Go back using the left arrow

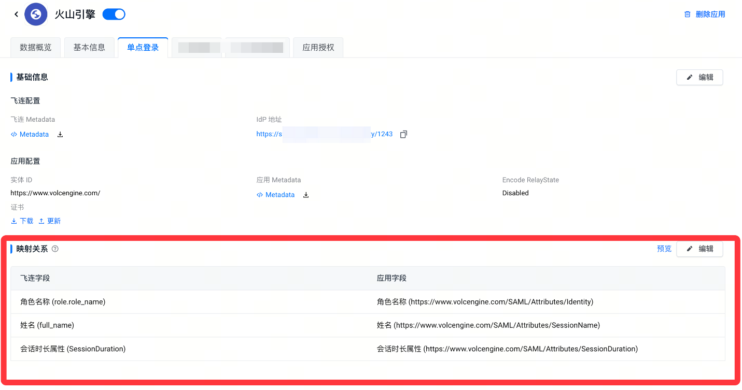(16, 15)
